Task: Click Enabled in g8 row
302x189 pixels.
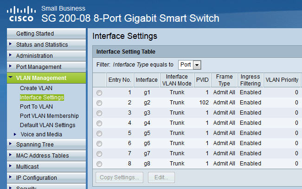Action: (x=251, y=164)
